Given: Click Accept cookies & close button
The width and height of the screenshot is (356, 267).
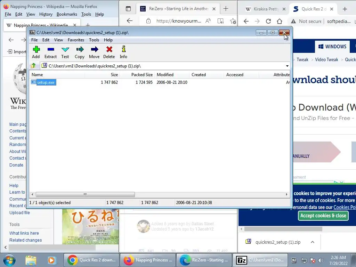Looking at the screenshot, I should (323, 216).
